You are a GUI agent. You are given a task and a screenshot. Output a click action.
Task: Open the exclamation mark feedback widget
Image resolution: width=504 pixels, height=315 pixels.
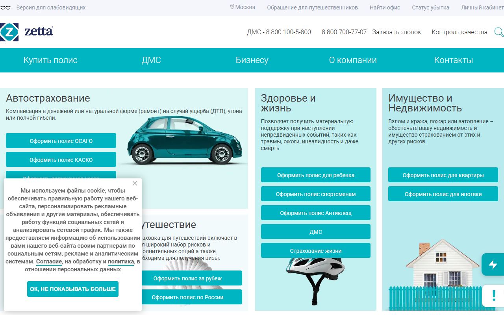(x=493, y=296)
